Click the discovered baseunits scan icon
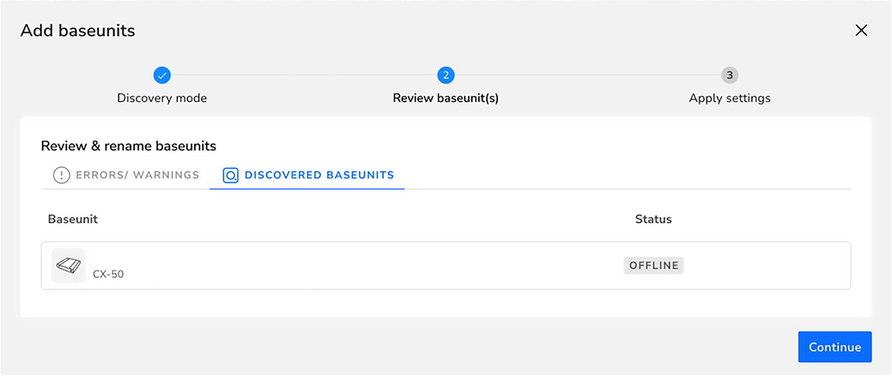892x376 pixels. [231, 175]
